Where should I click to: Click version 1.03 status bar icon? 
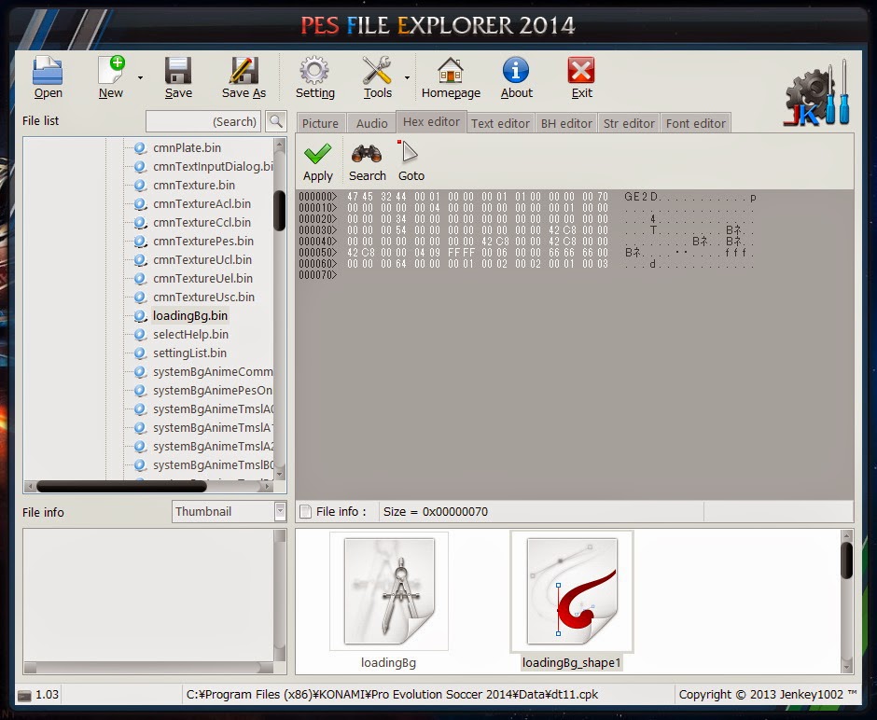tap(24, 695)
